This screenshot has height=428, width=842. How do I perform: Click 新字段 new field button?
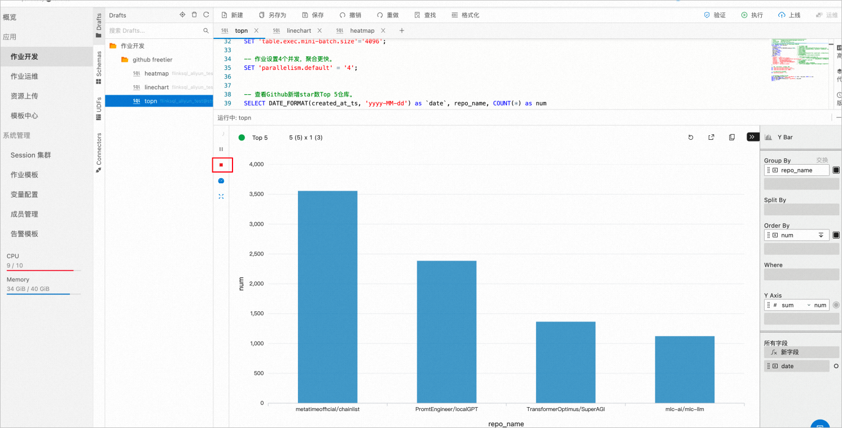point(801,352)
